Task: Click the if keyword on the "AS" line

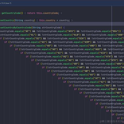Action: click(x=6, y=42)
